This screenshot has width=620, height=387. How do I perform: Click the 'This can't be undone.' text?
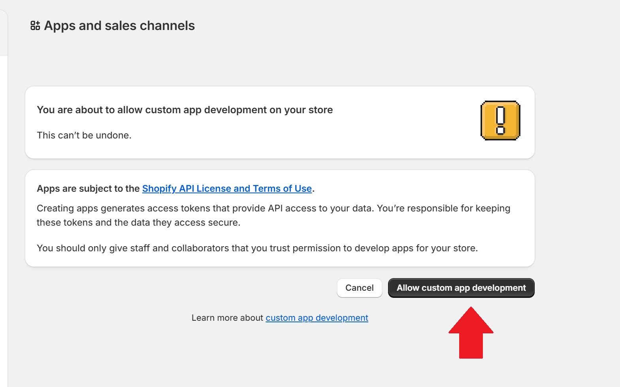[x=84, y=135]
